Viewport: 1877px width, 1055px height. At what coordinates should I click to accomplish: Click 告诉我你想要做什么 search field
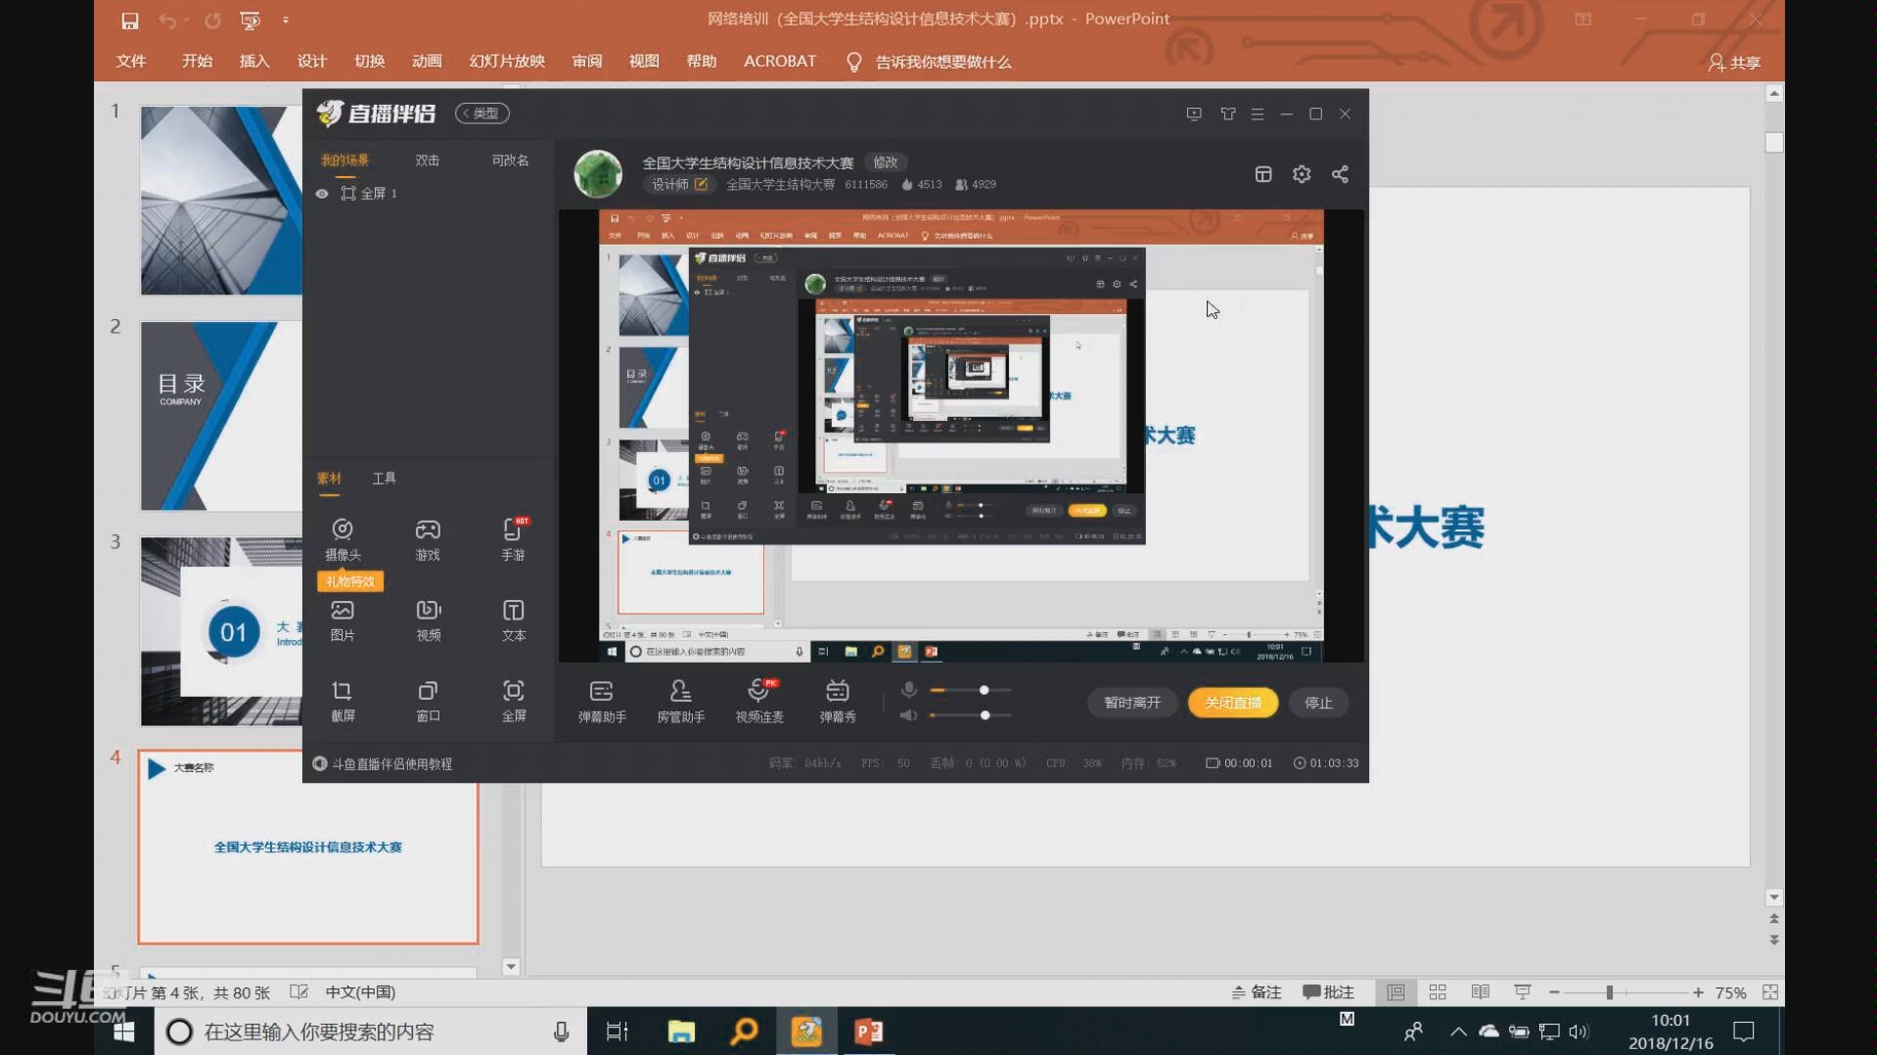929,62
